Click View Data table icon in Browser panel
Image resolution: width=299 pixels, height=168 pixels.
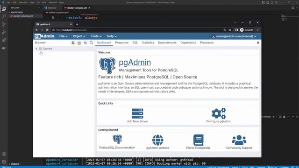point(79,43)
